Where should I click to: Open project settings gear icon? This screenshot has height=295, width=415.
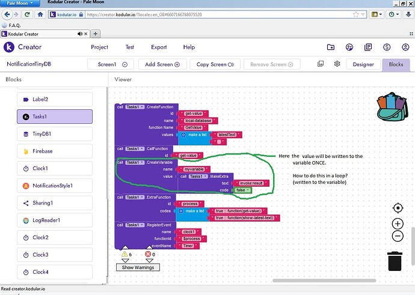click(337, 64)
